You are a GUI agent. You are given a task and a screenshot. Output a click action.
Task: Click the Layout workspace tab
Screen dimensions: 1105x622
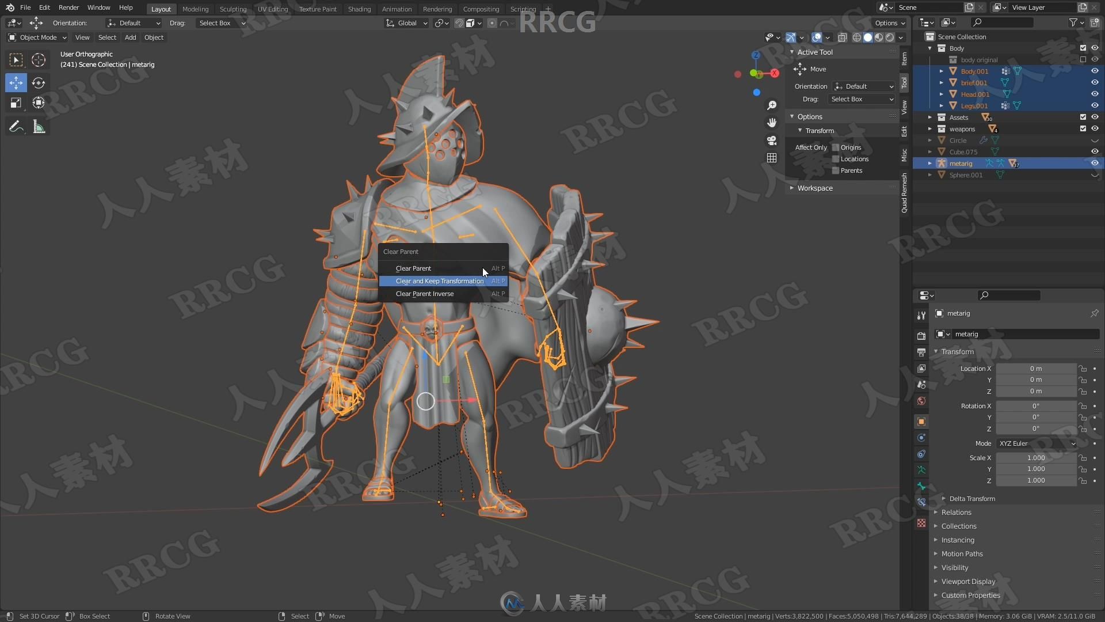161,9
